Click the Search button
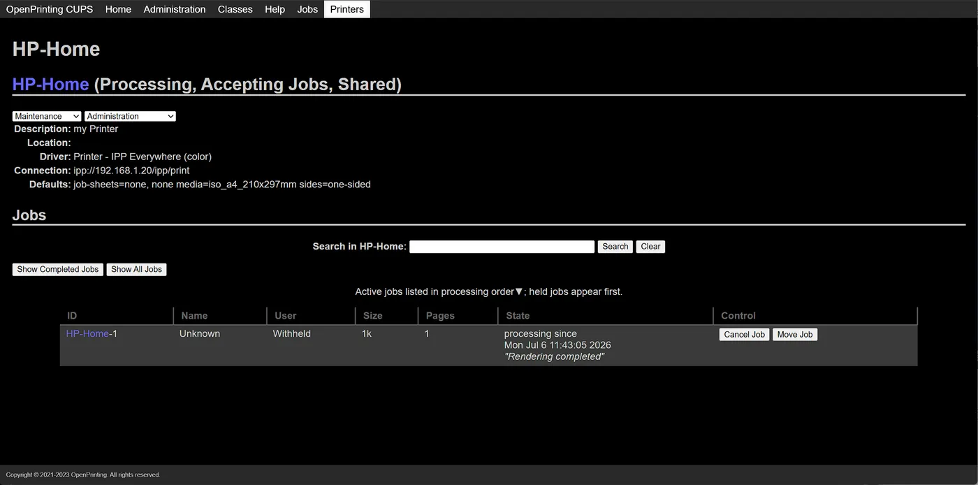This screenshot has height=485, width=978. (x=615, y=247)
